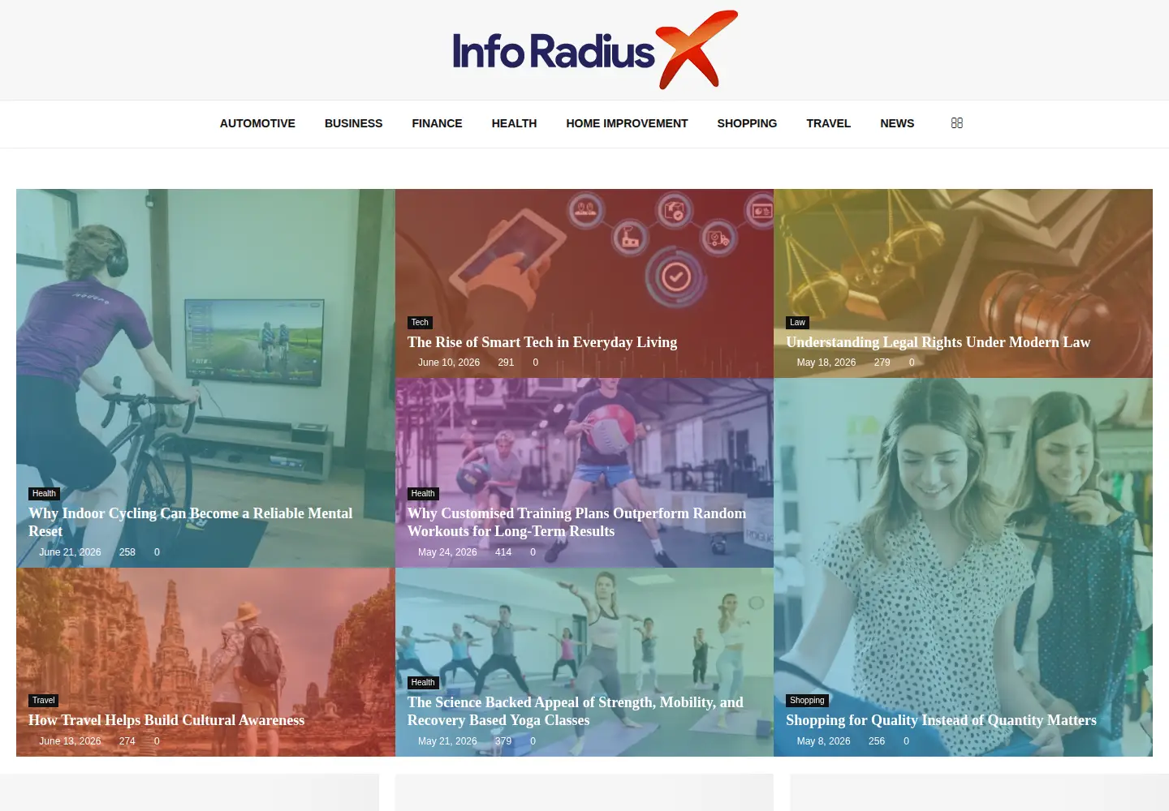The image size is (1169, 811).
Task: Click the May 8, 2026 date
Action: (x=823, y=741)
